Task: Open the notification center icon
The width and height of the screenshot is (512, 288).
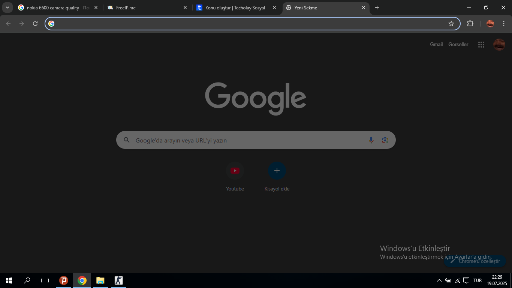Action: [466, 280]
